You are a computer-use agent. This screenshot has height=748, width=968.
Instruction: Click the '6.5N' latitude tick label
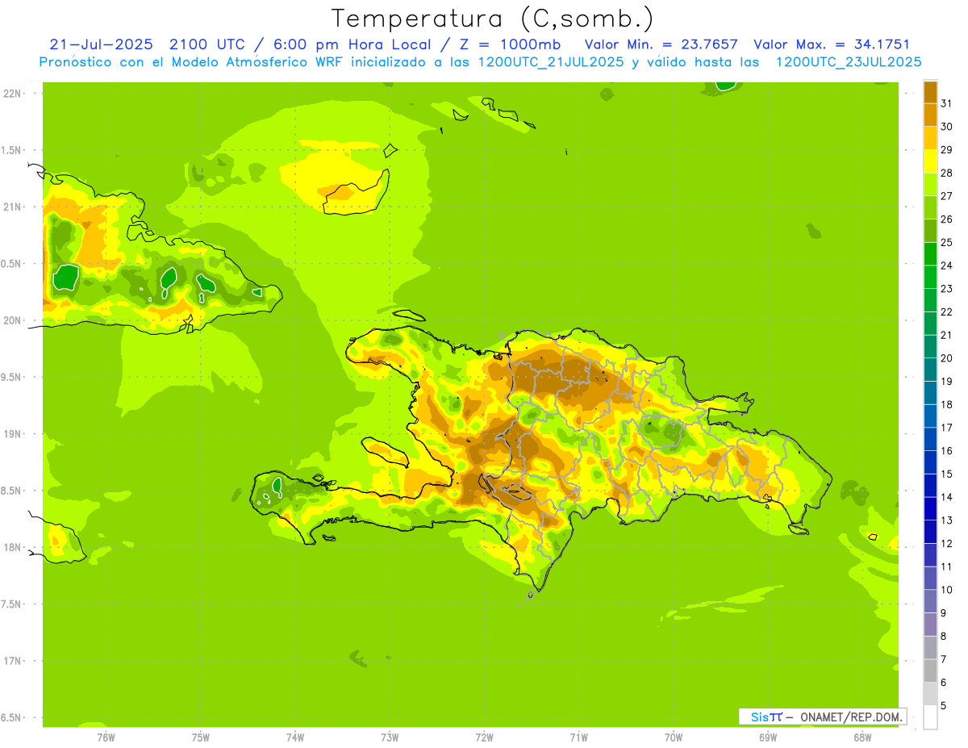(x=10, y=717)
